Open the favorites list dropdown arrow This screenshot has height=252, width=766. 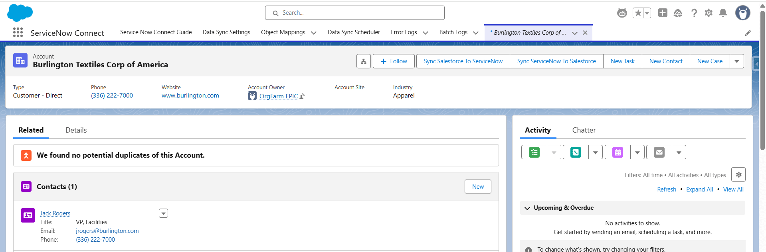click(x=647, y=13)
